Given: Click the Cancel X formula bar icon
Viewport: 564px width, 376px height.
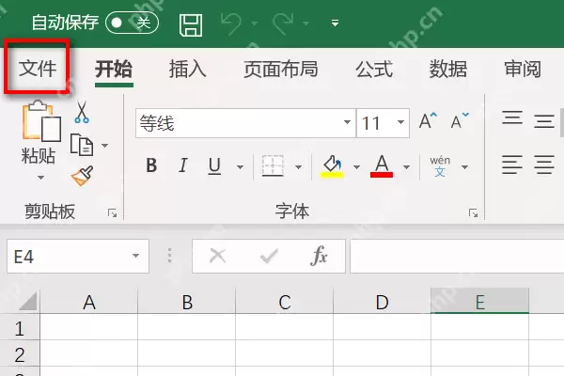Looking at the screenshot, I should point(218,257).
